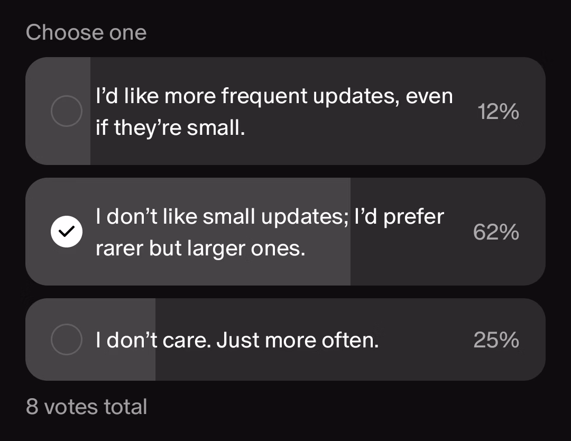Click the 62% vote percentage
The height and width of the screenshot is (441, 571).
(x=495, y=232)
